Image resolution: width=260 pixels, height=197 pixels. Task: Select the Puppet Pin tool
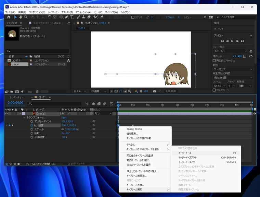(102, 17)
